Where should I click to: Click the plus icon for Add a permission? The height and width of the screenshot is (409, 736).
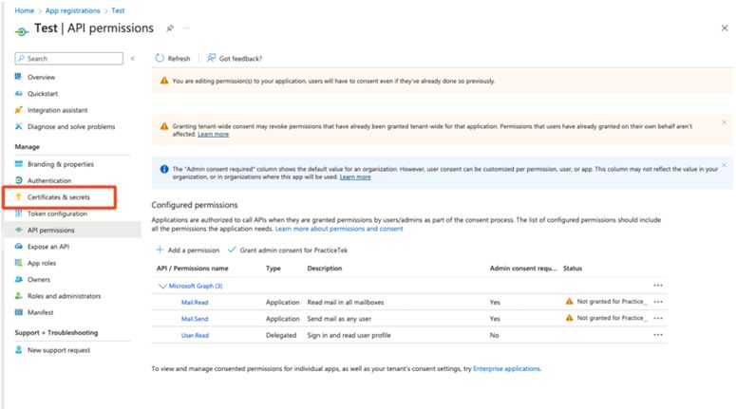(160, 250)
